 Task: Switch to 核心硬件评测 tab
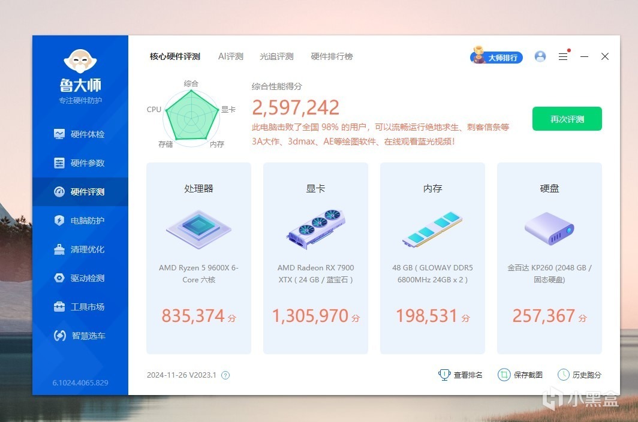coord(175,56)
